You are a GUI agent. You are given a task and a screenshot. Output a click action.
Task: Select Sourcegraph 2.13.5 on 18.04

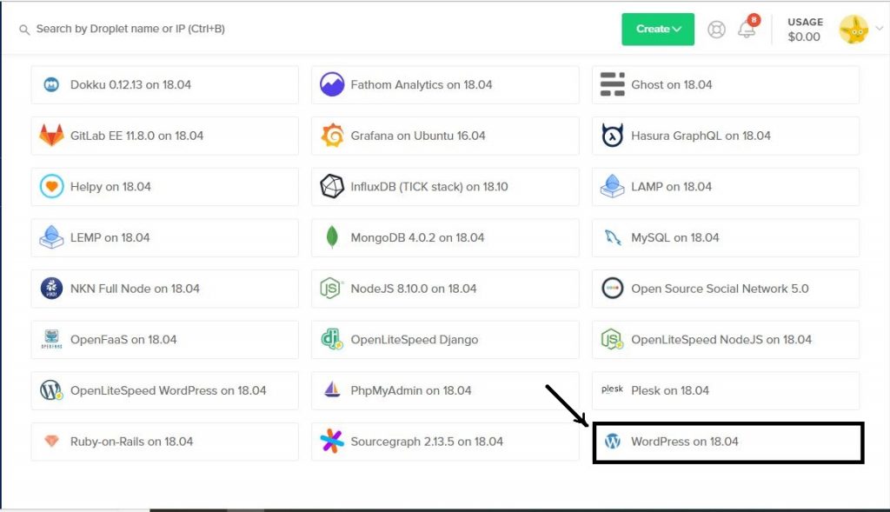point(445,442)
